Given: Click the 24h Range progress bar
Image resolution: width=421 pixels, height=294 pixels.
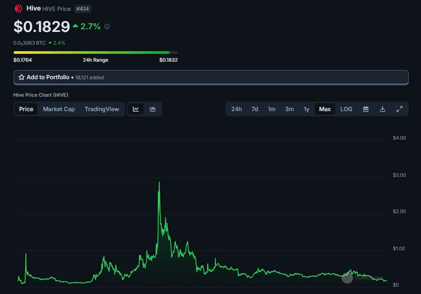Looking at the screenshot, I should point(96,52).
